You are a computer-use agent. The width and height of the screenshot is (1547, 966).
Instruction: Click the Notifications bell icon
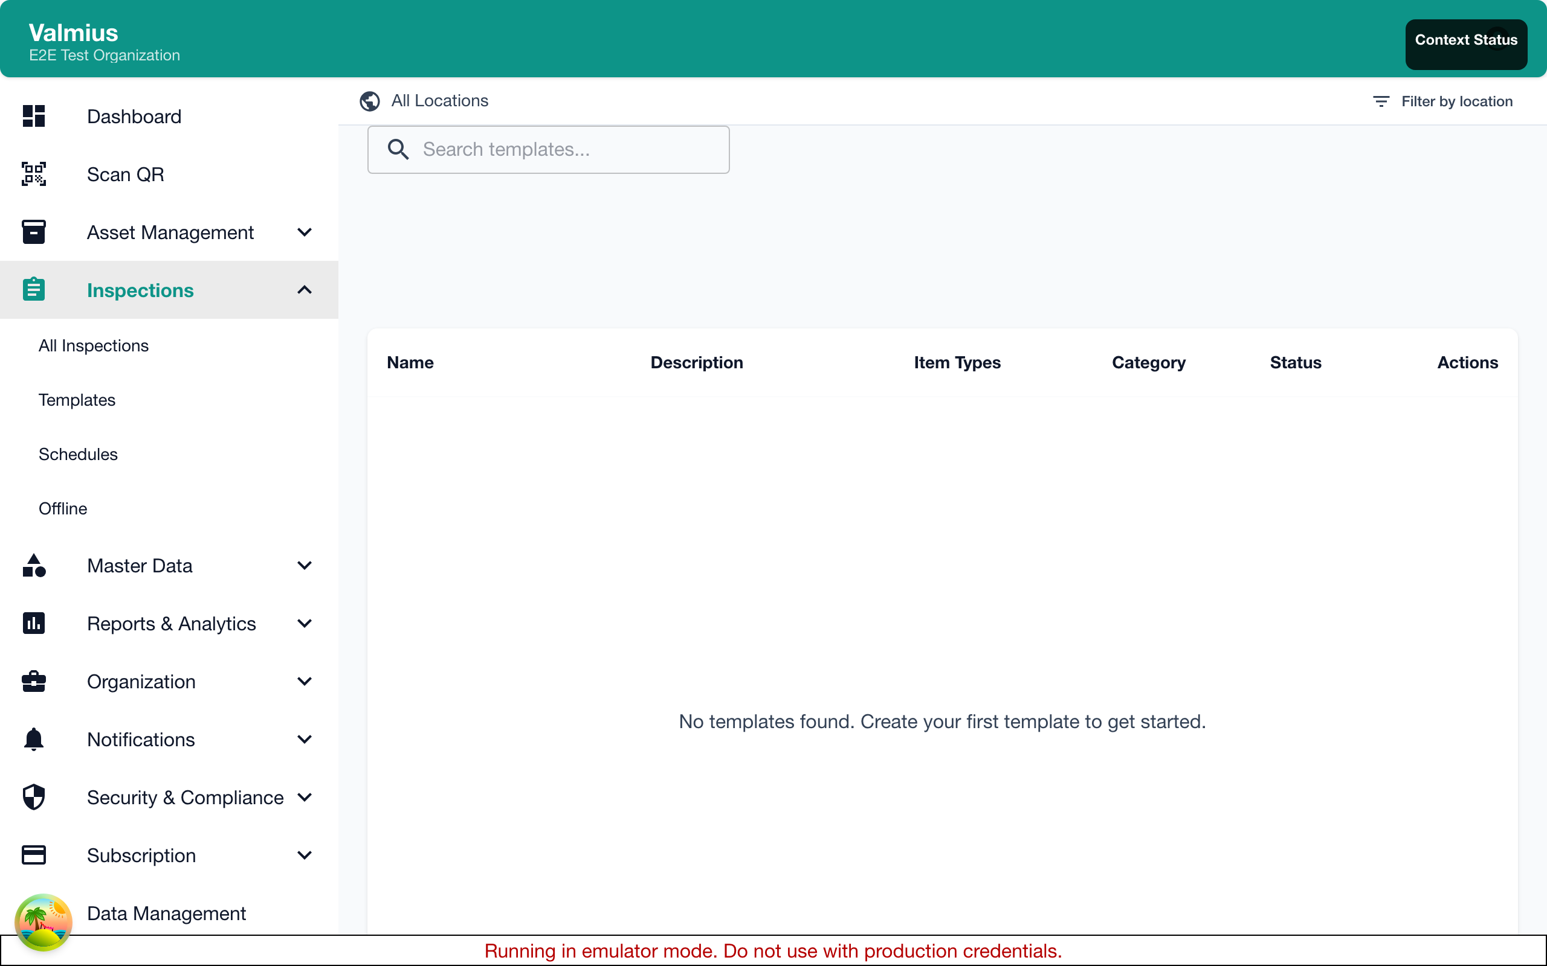pos(33,738)
